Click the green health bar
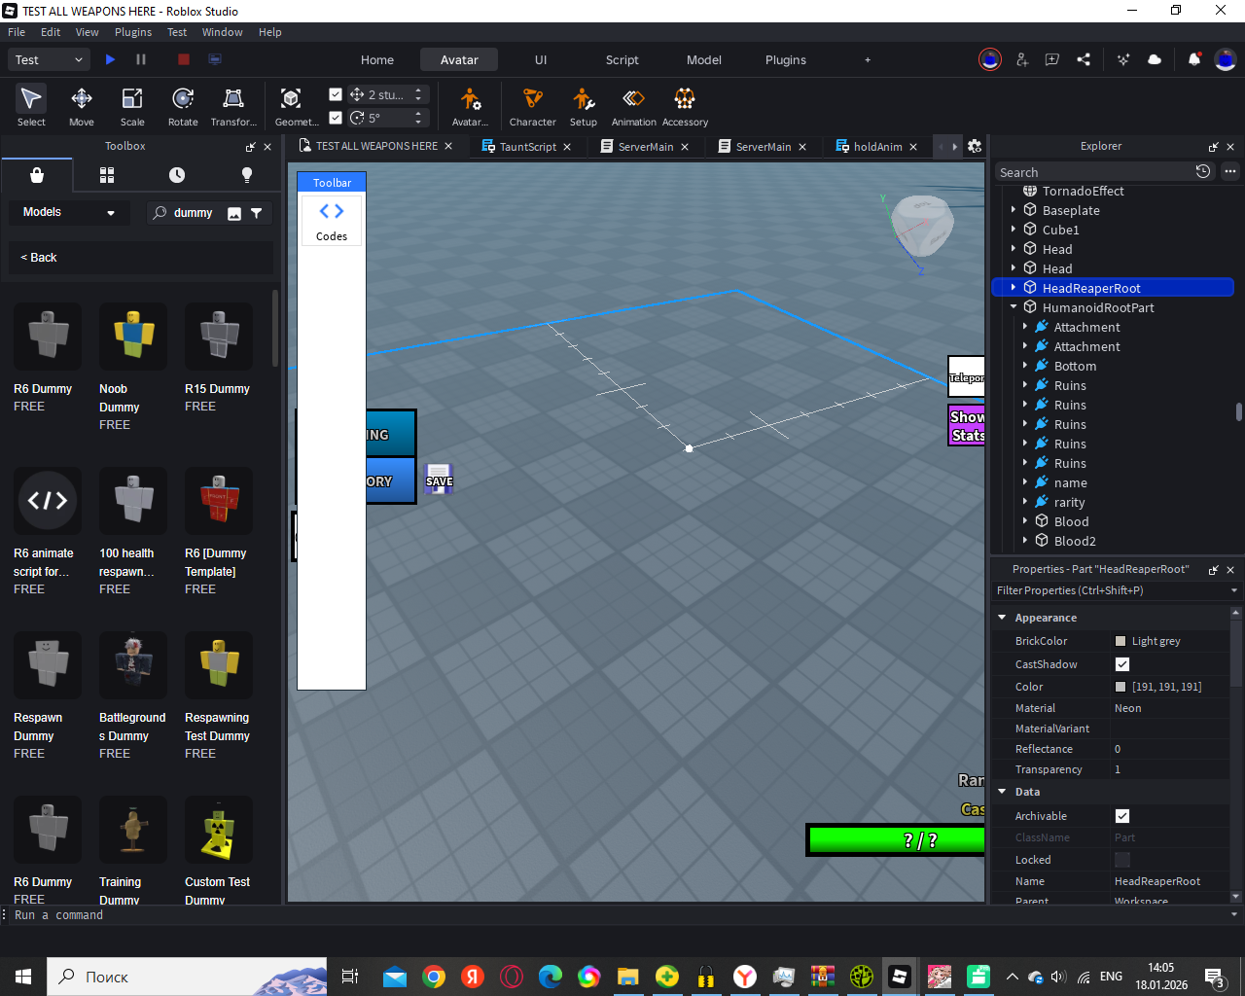The image size is (1245, 996). pyautogui.click(x=897, y=840)
